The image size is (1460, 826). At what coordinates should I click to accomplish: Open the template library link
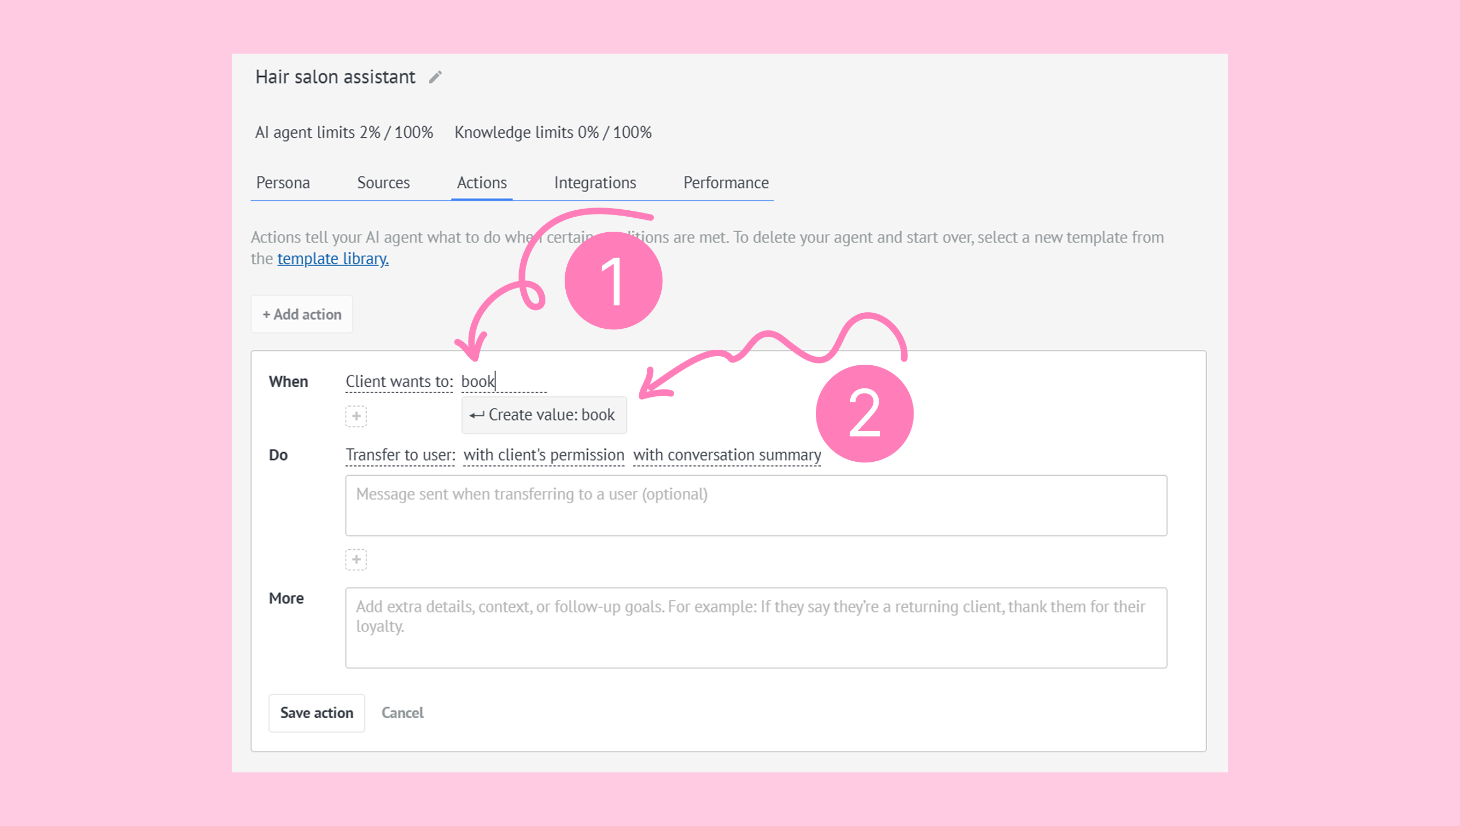click(333, 259)
